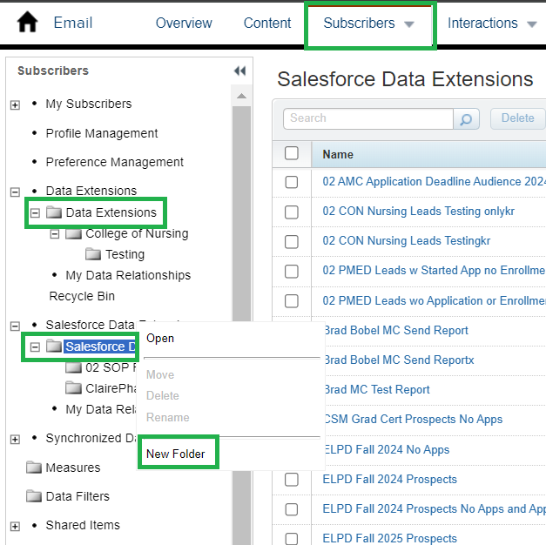Open Brad MC Test Report link
This screenshot has width=546, height=545.
point(377,389)
